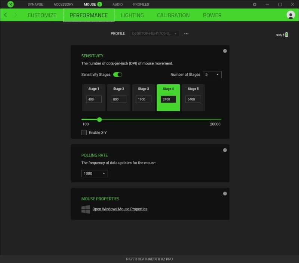
Task: Go to the Calibration tab
Action: 173,15
